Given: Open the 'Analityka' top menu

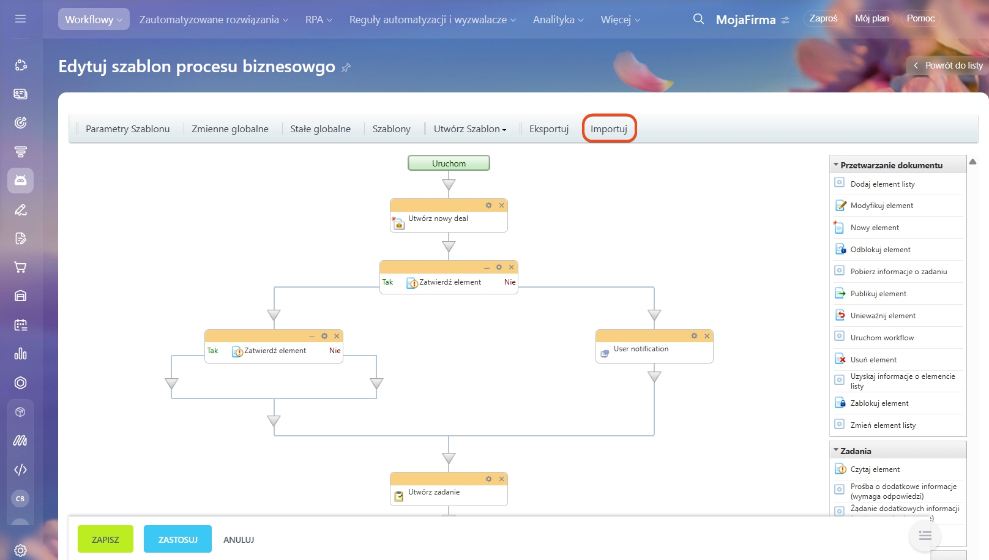Looking at the screenshot, I should pyautogui.click(x=558, y=20).
